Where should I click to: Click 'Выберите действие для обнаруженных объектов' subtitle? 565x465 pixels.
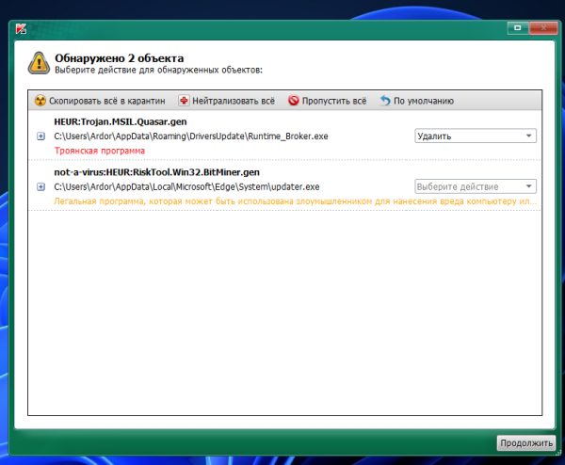click(x=158, y=70)
